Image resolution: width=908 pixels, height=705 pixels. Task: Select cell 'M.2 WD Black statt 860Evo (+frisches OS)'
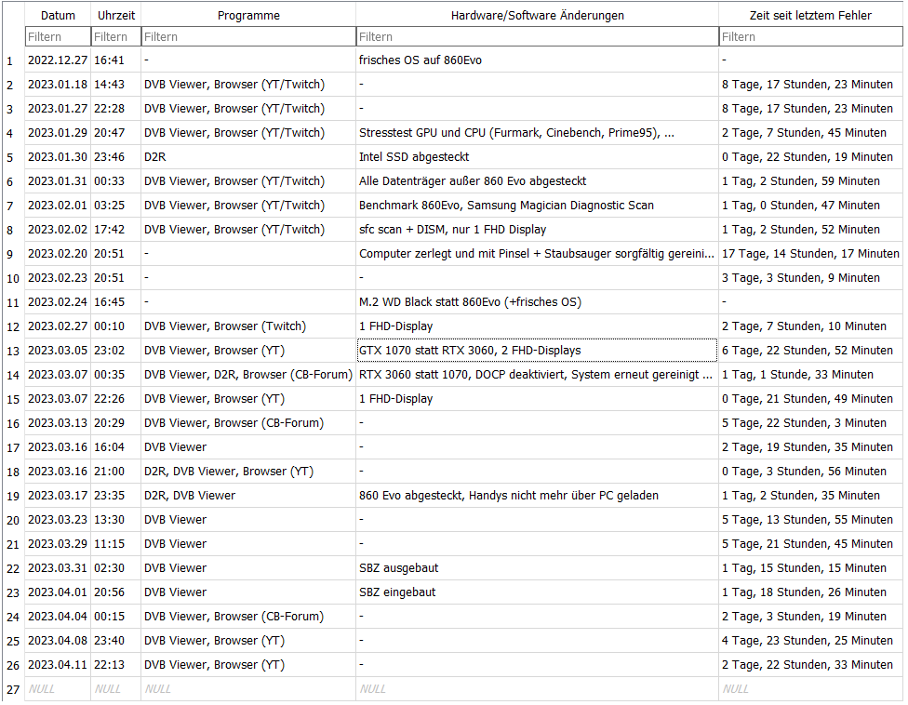pos(538,302)
